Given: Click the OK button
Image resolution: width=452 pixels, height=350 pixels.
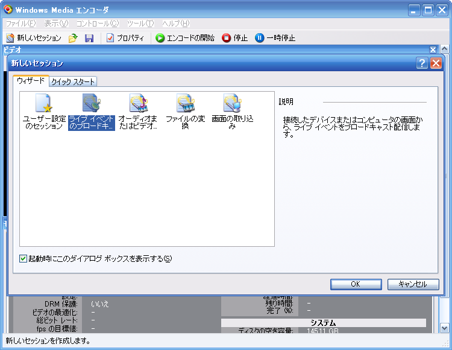Looking at the screenshot, I should 356,284.
